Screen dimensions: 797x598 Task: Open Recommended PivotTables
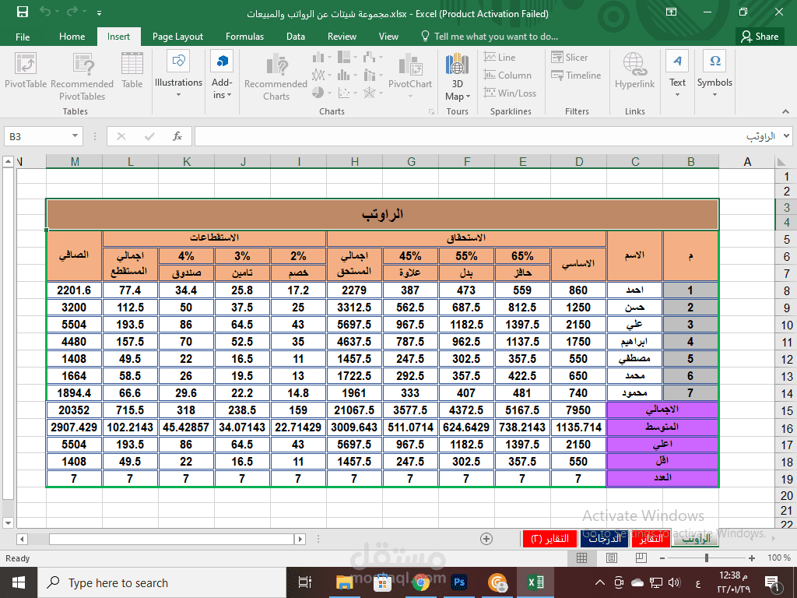[82, 77]
